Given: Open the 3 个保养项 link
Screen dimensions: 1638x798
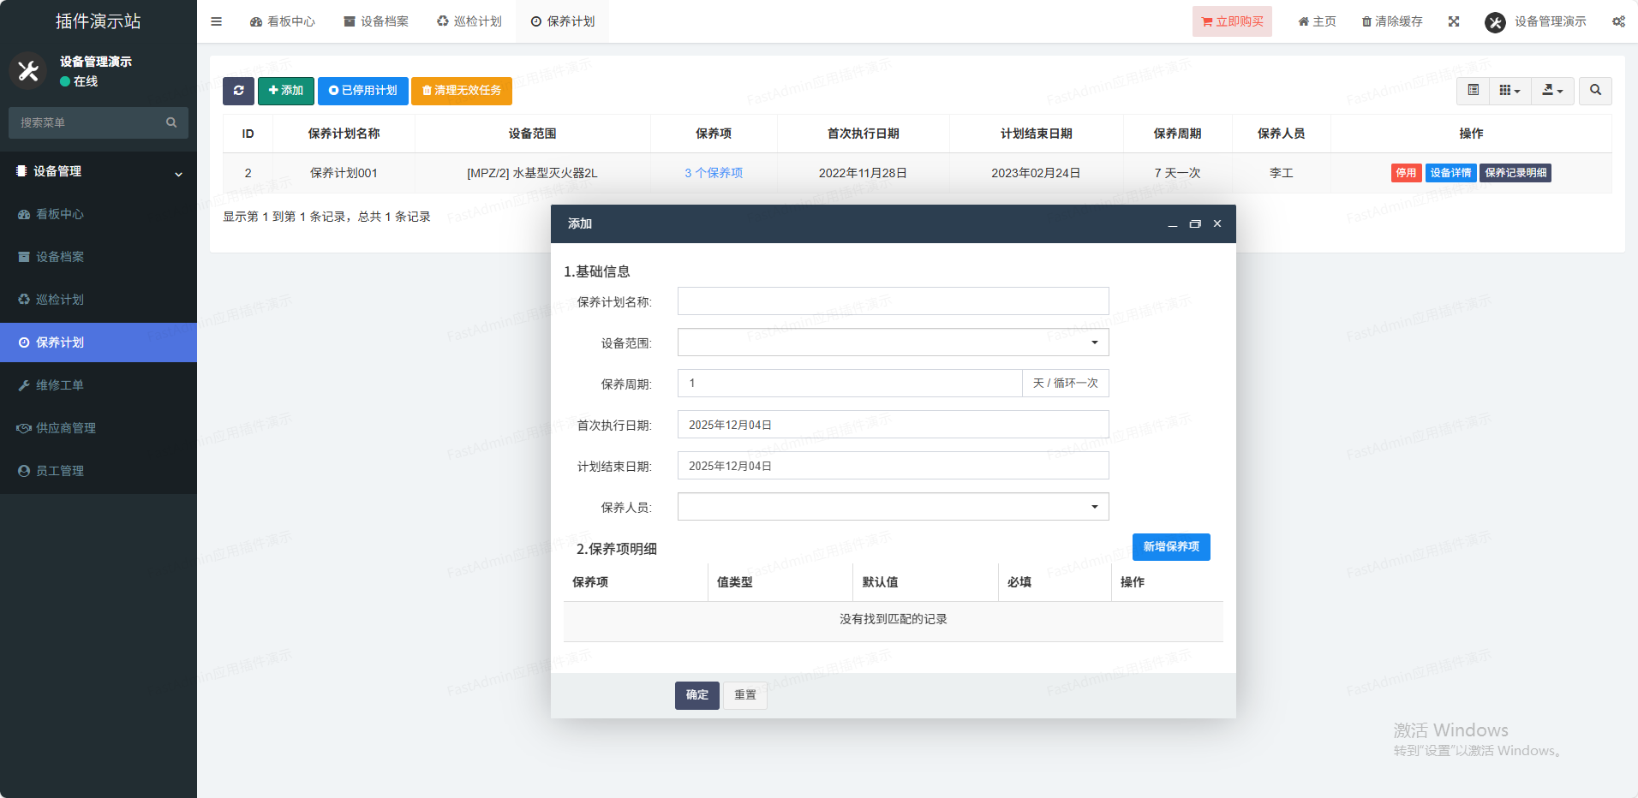Looking at the screenshot, I should [713, 173].
